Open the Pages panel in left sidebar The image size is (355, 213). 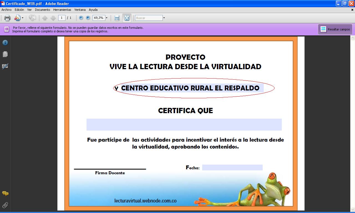[5, 54]
